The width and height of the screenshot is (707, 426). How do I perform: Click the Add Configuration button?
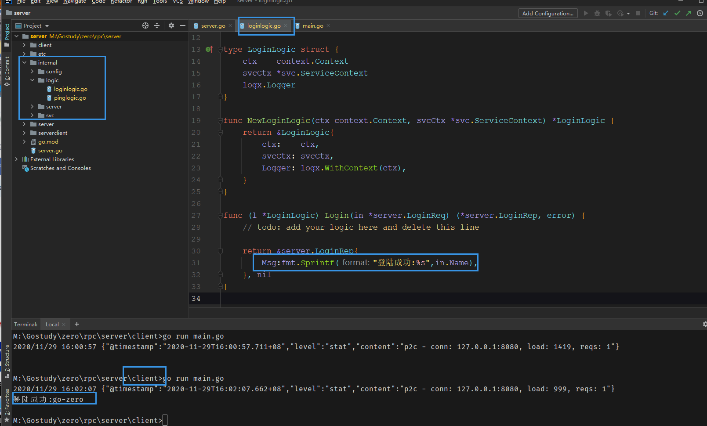point(547,13)
